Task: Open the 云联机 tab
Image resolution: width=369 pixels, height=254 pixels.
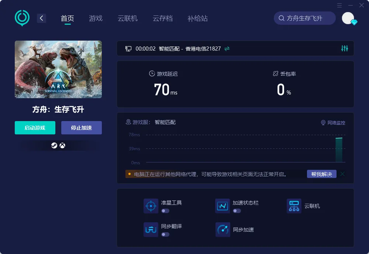Action: click(128, 18)
